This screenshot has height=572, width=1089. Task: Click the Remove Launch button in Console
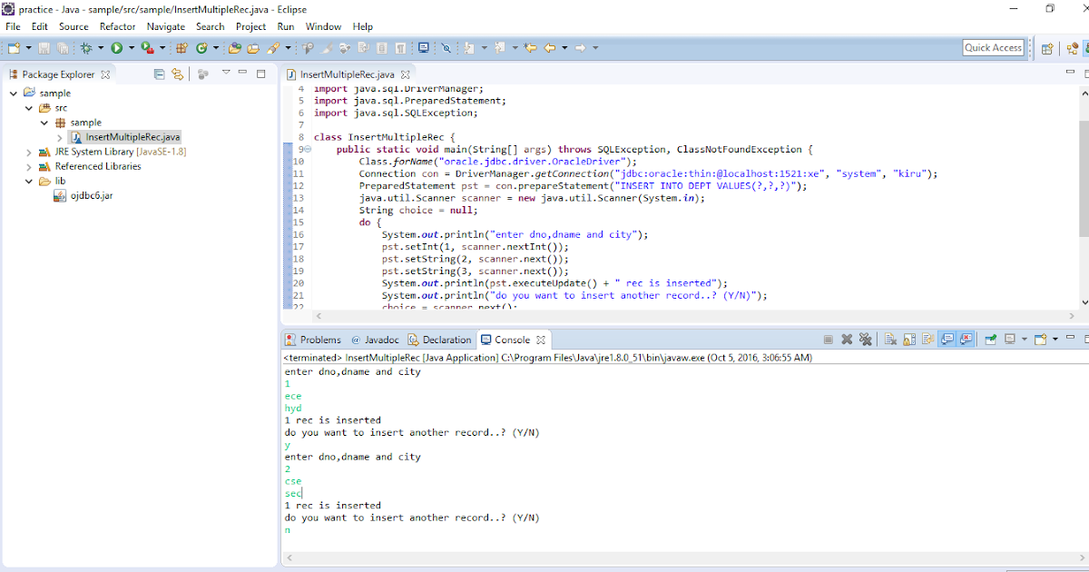click(x=848, y=338)
